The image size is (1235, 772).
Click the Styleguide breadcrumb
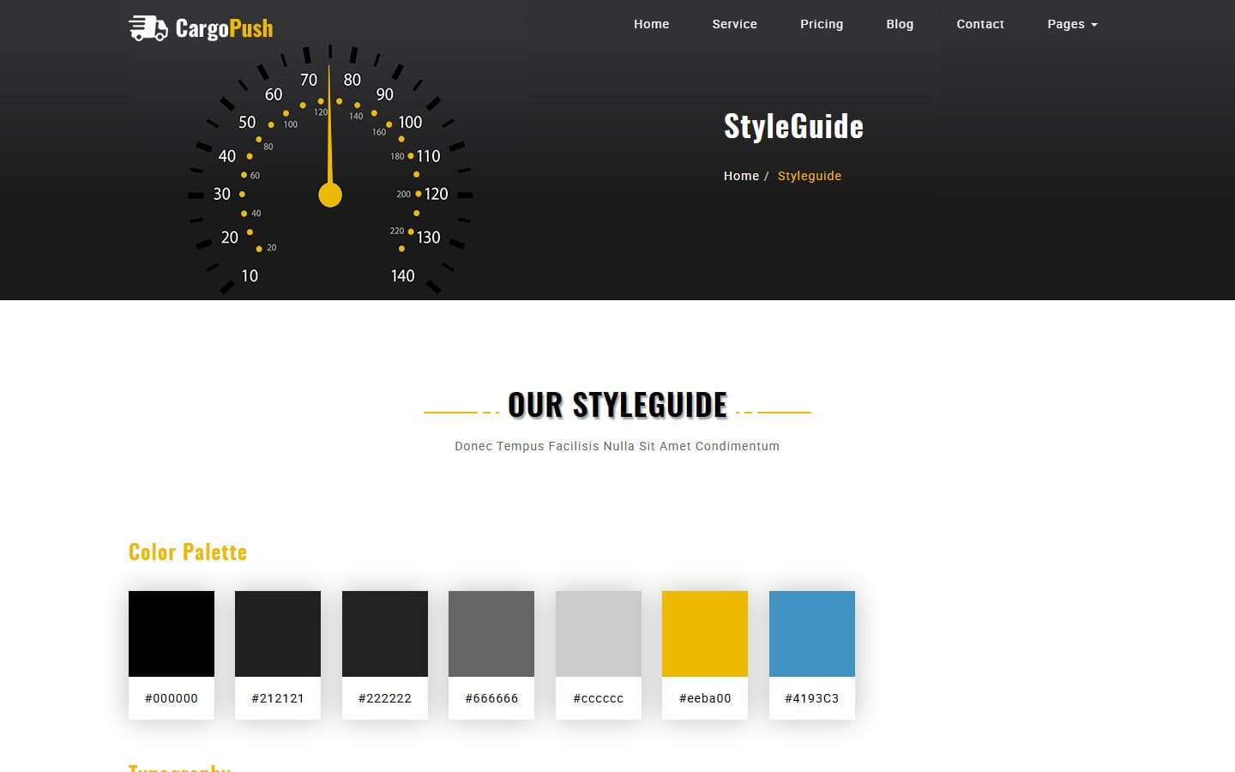[810, 176]
